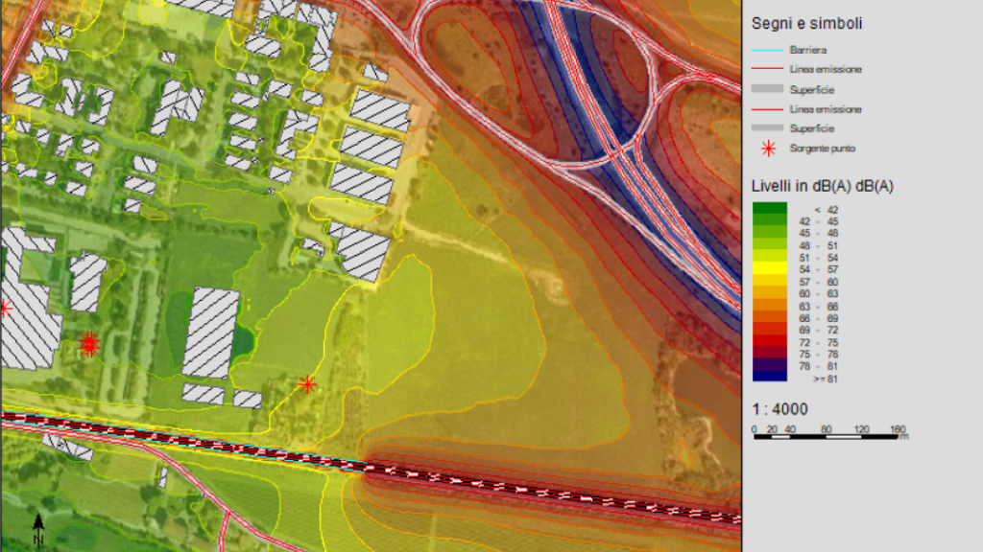This screenshot has width=983, height=552.
Task: Click the center of the highway interchange crossing
Action: tap(629, 153)
